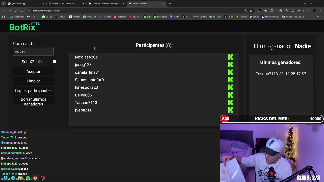The width and height of the screenshot is (324, 182).
Task: Enable the Sub X2 checkbox
Action: pos(54,62)
